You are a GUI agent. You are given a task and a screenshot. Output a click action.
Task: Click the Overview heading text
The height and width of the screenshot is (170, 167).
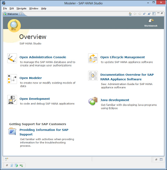(33, 37)
